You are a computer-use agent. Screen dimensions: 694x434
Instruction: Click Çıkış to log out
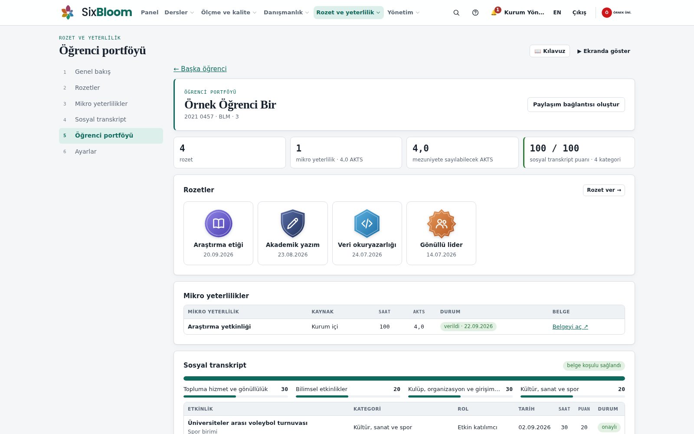[x=579, y=13]
